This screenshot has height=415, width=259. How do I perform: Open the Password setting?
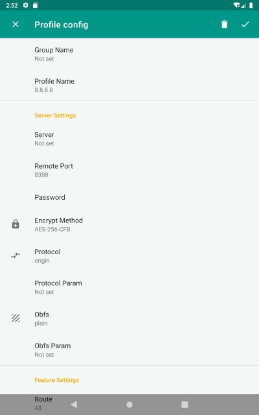click(129, 197)
